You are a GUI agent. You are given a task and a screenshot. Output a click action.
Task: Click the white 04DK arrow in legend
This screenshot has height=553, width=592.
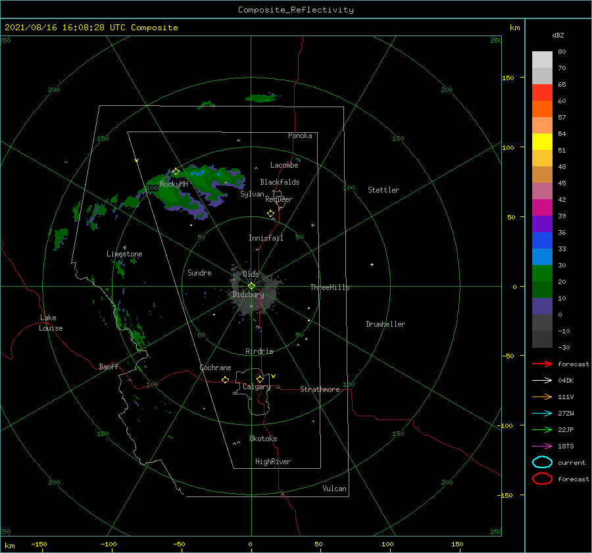pos(542,380)
